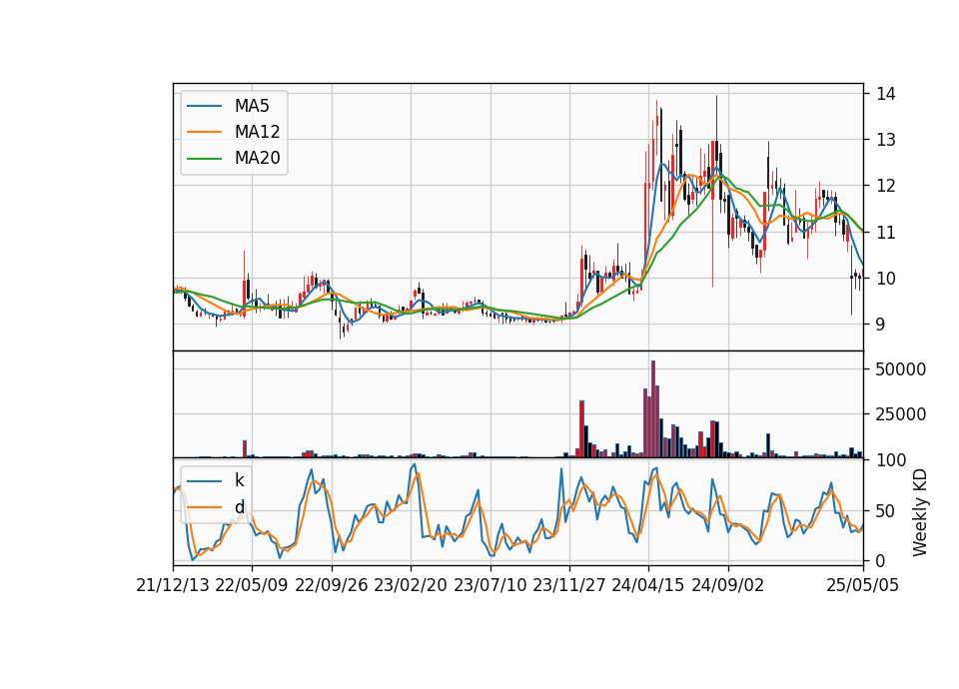Click the 21/12/13 date axis label
Image resolution: width=959 pixels, height=689 pixels.
click(173, 585)
